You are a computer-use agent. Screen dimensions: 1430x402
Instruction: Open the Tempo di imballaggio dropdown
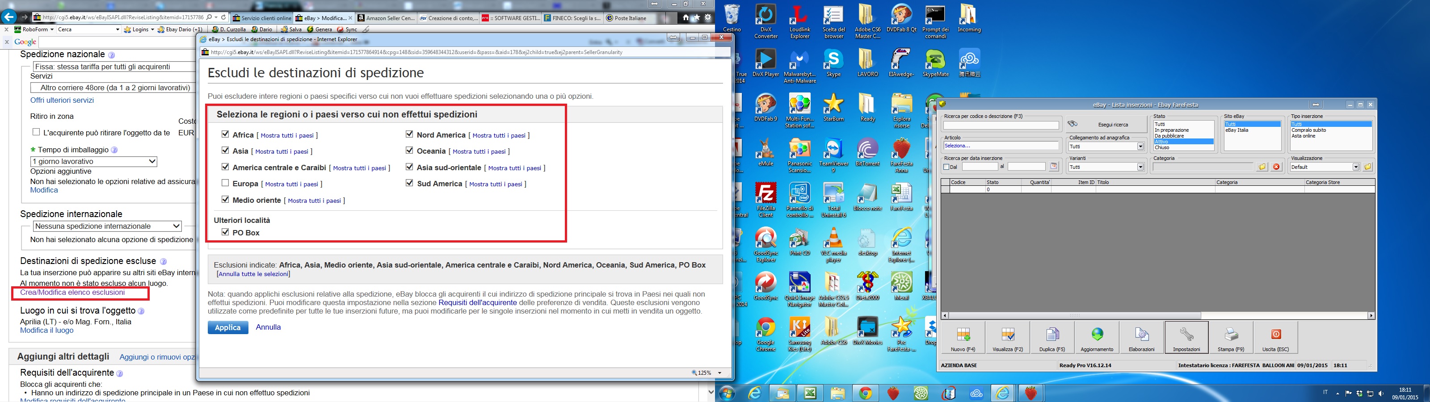point(94,162)
